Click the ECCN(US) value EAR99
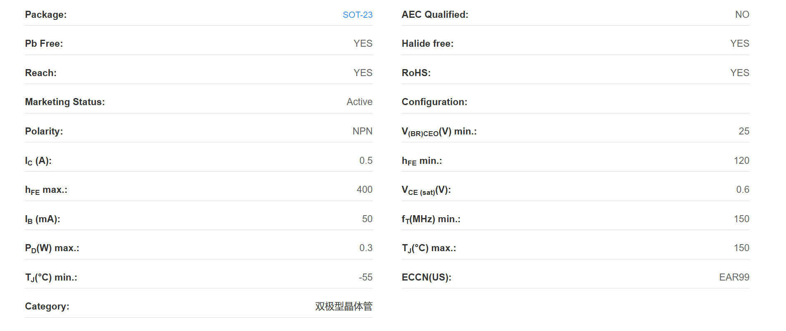This screenshot has height=331, width=786. [734, 278]
